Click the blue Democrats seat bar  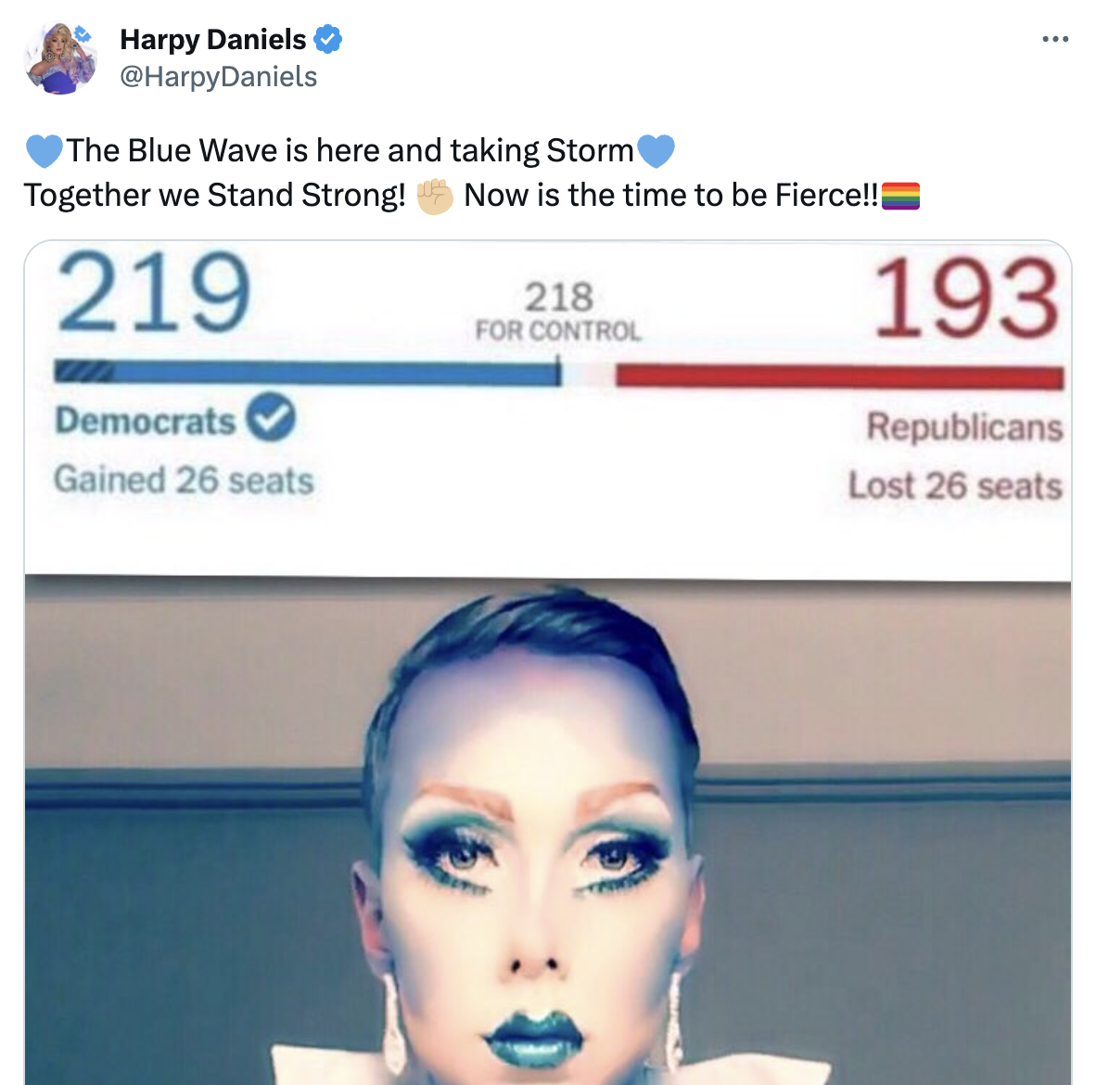pyautogui.click(x=308, y=373)
